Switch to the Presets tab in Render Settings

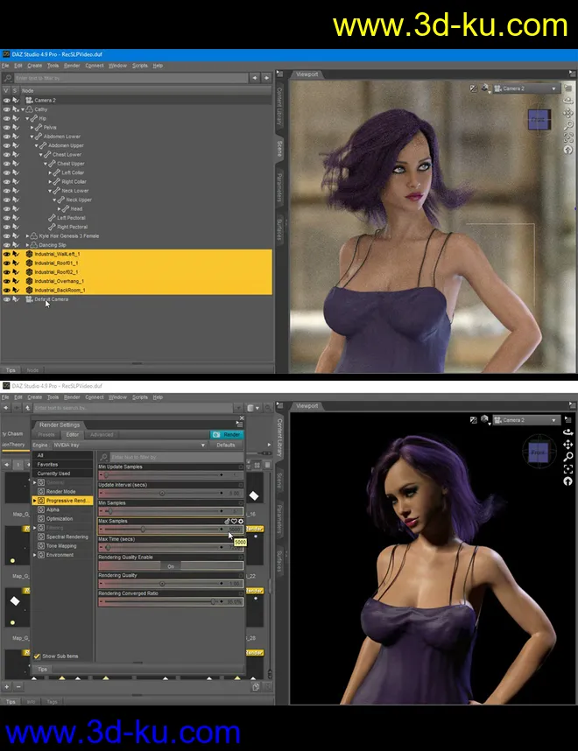click(46, 434)
